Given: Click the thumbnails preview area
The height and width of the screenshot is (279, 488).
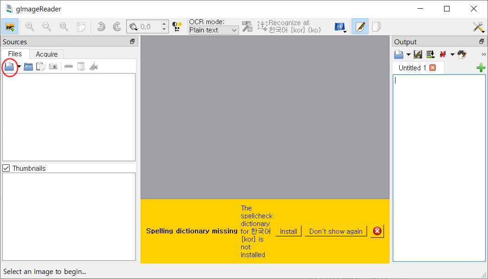Looking at the screenshot, I should pos(69,216).
